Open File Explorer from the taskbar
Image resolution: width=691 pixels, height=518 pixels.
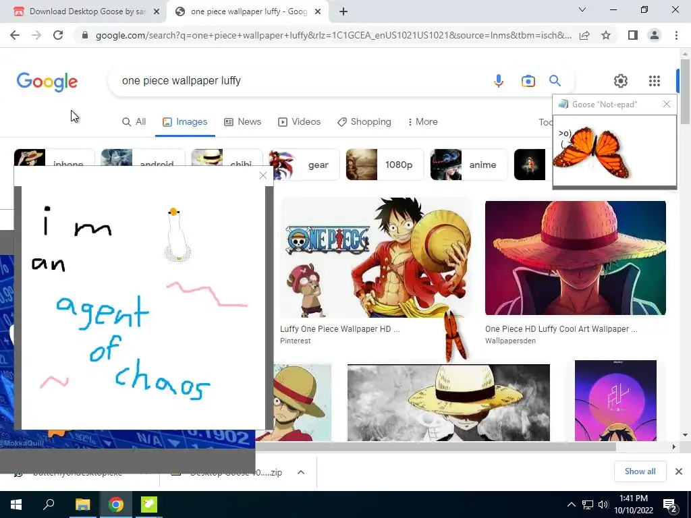pyautogui.click(x=82, y=505)
